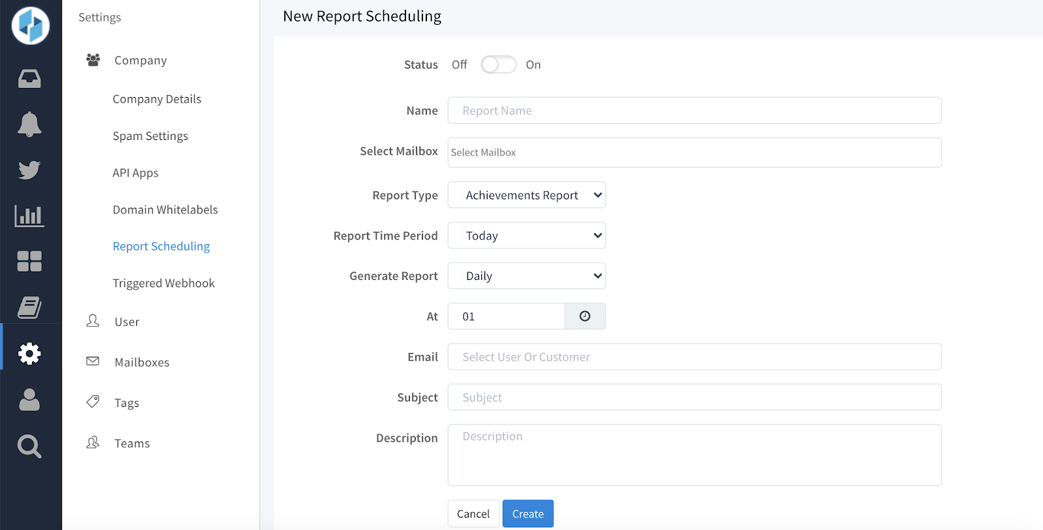Open the settings gear icon
1043x530 pixels.
click(x=29, y=354)
